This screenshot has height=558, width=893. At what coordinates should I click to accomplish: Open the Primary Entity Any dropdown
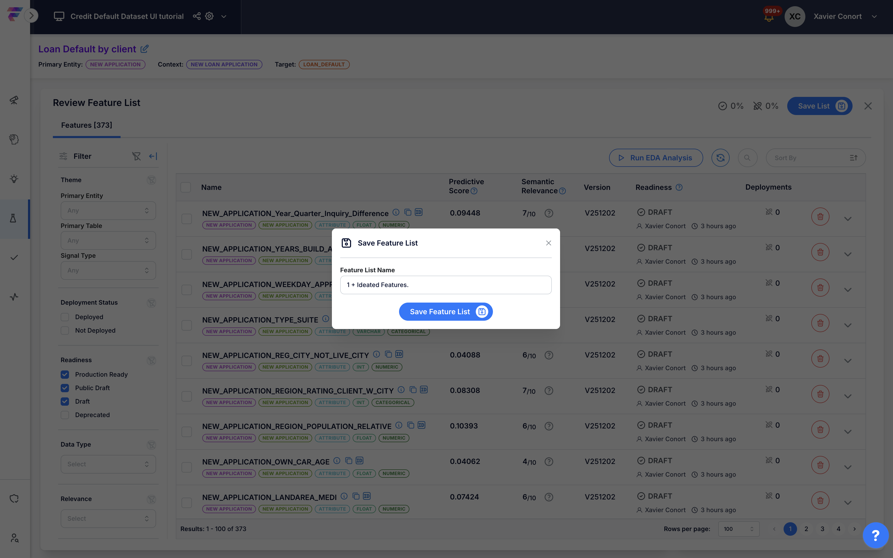point(108,210)
